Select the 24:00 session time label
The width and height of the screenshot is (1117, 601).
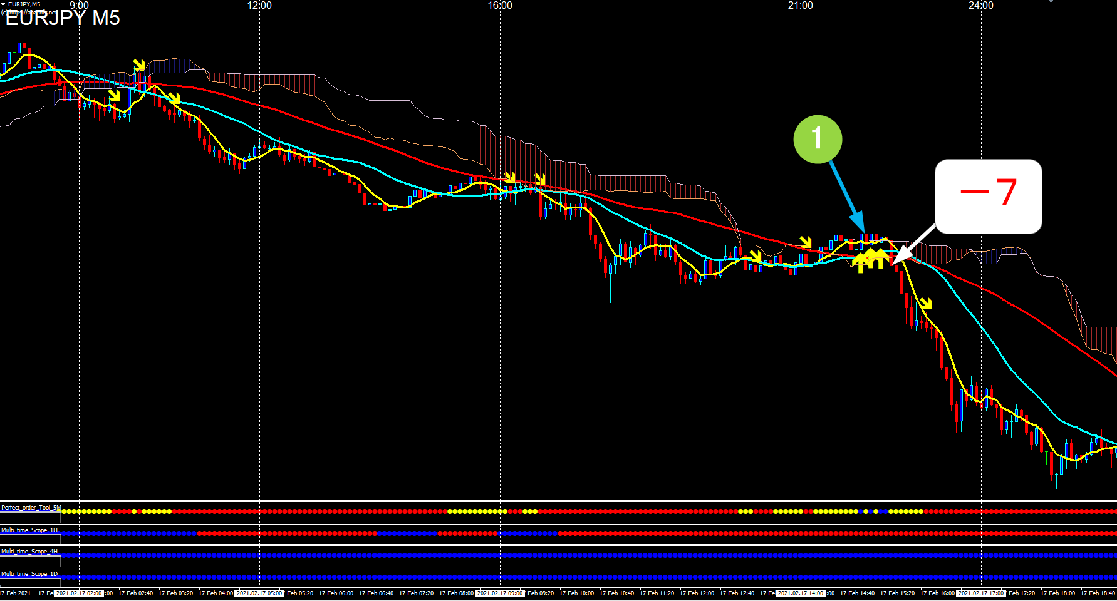[981, 6]
